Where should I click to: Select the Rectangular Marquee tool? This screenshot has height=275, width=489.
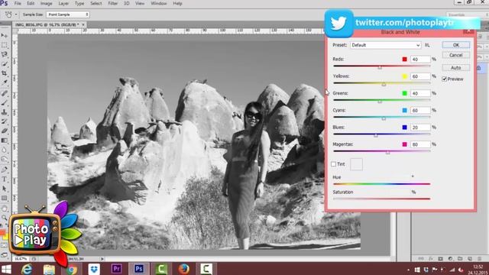[x=5, y=45]
